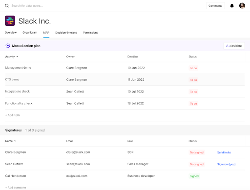Screen dimensions: 250x190
Task: Click the search magnifier icon
Action: click(7, 6)
